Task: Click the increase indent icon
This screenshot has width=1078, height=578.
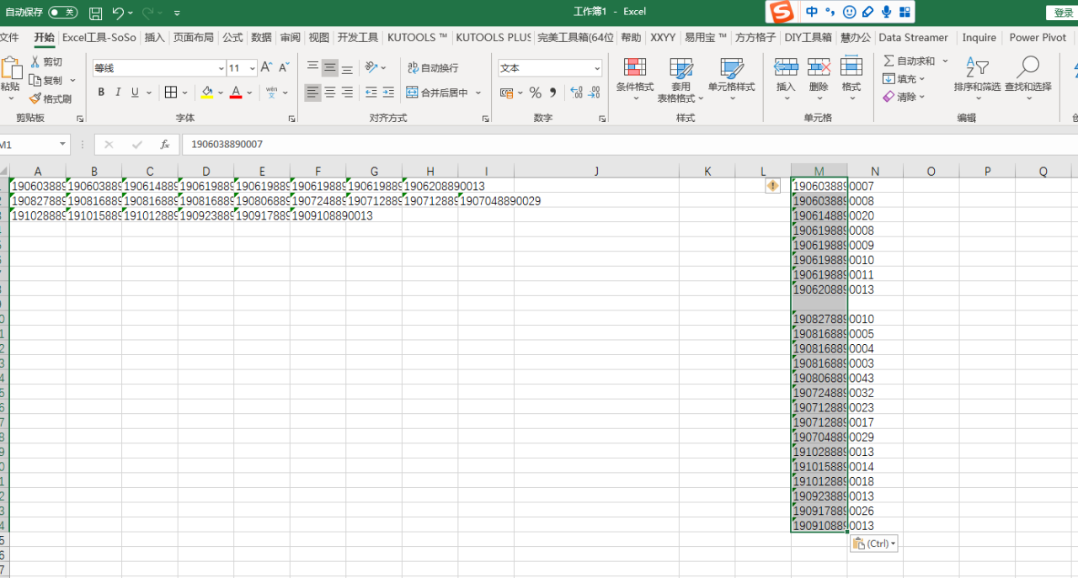Action: pos(388,93)
